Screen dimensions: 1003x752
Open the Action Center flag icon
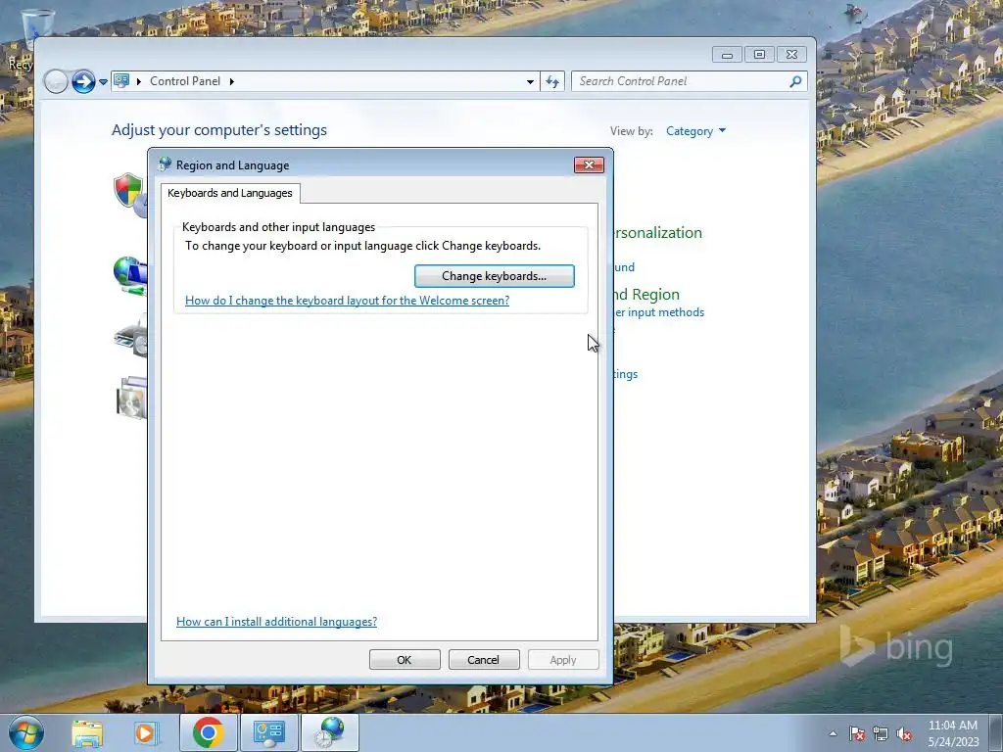pyautogui.click(x=856, y=733)
